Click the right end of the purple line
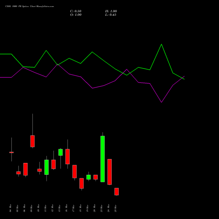Image resolution: width=219 pixels, height=219 pixels. coord(184,76)
